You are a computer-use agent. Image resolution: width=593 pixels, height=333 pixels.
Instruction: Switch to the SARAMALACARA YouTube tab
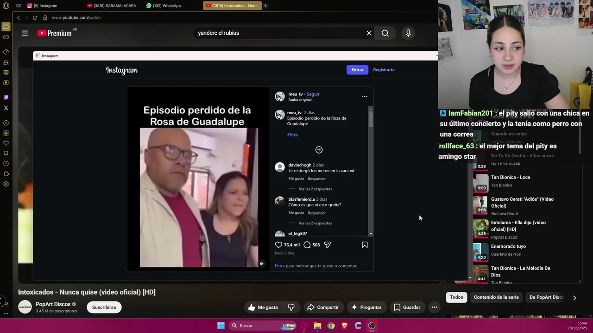(x=114, y=6)
